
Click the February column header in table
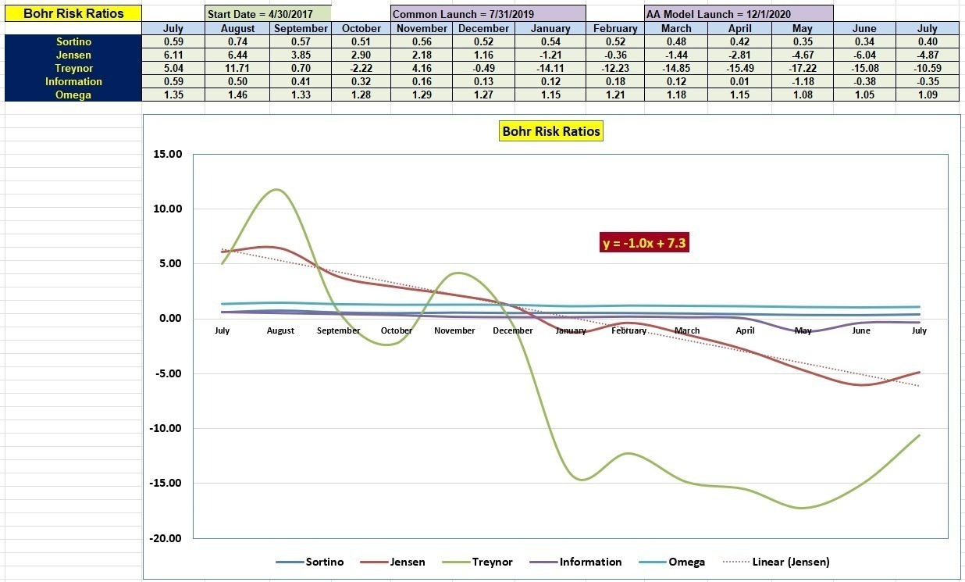(615, 28)
